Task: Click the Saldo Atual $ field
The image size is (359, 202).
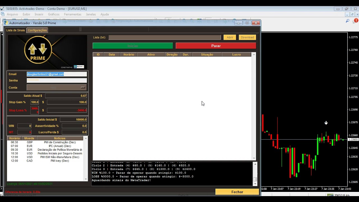Action: (x=66, y=96)
